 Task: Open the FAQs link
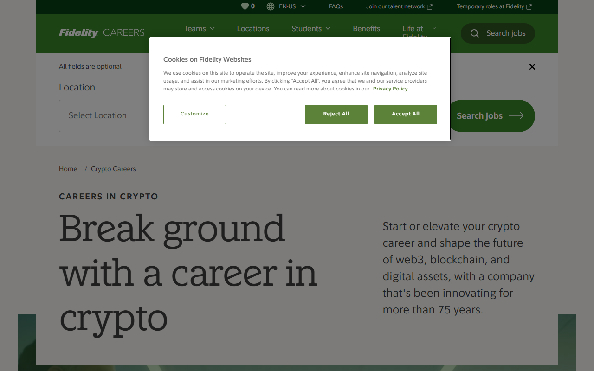tap(336, 6)
